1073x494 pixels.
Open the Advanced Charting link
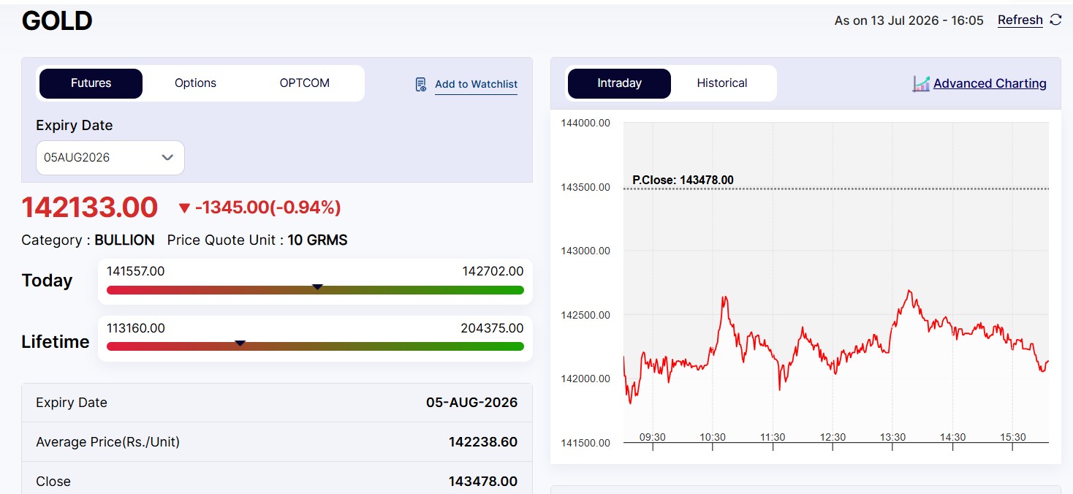pyautogui.click(x=990, y=83)
